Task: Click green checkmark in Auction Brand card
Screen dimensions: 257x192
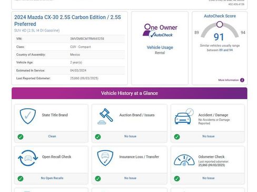Action: click(98, 137)
